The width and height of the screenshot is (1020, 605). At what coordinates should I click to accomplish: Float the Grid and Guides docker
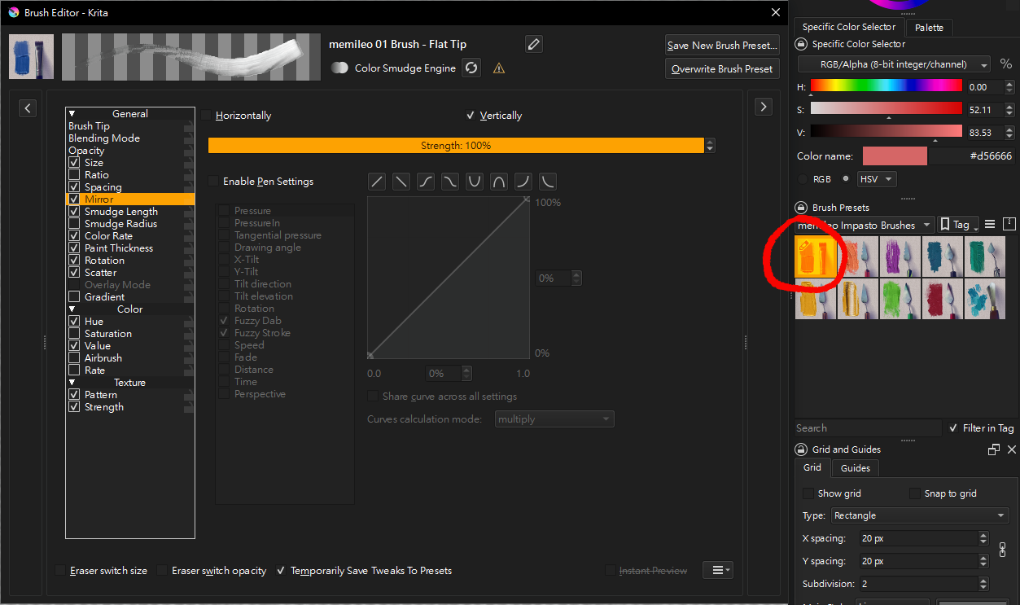coord(993,449)
